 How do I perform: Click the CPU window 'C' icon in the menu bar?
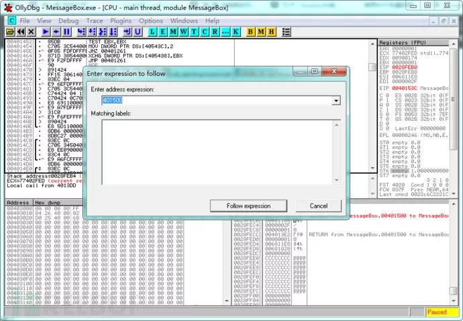[12, 20]
